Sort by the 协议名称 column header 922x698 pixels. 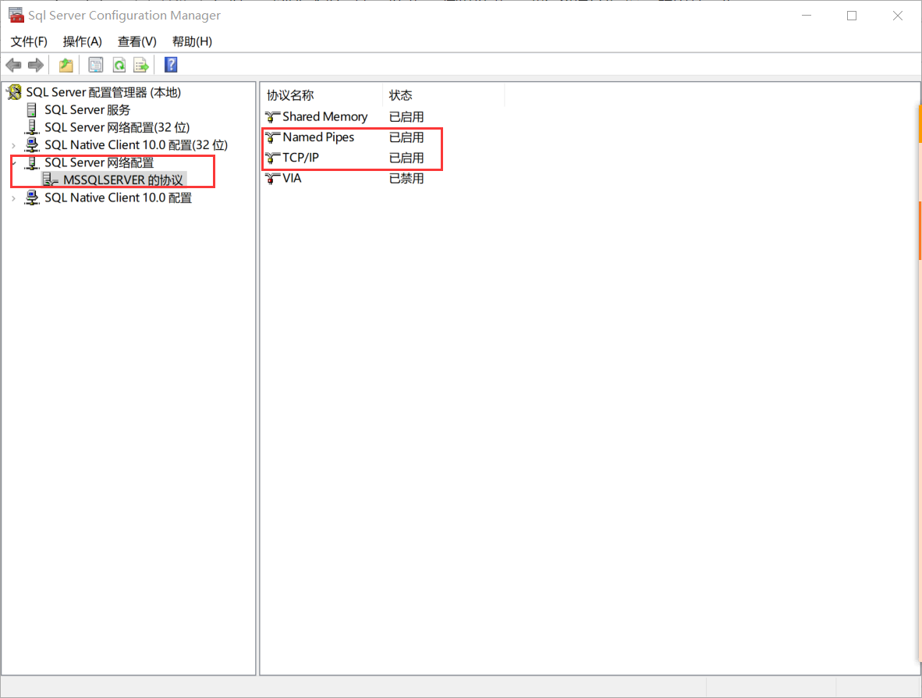point(320,94)
